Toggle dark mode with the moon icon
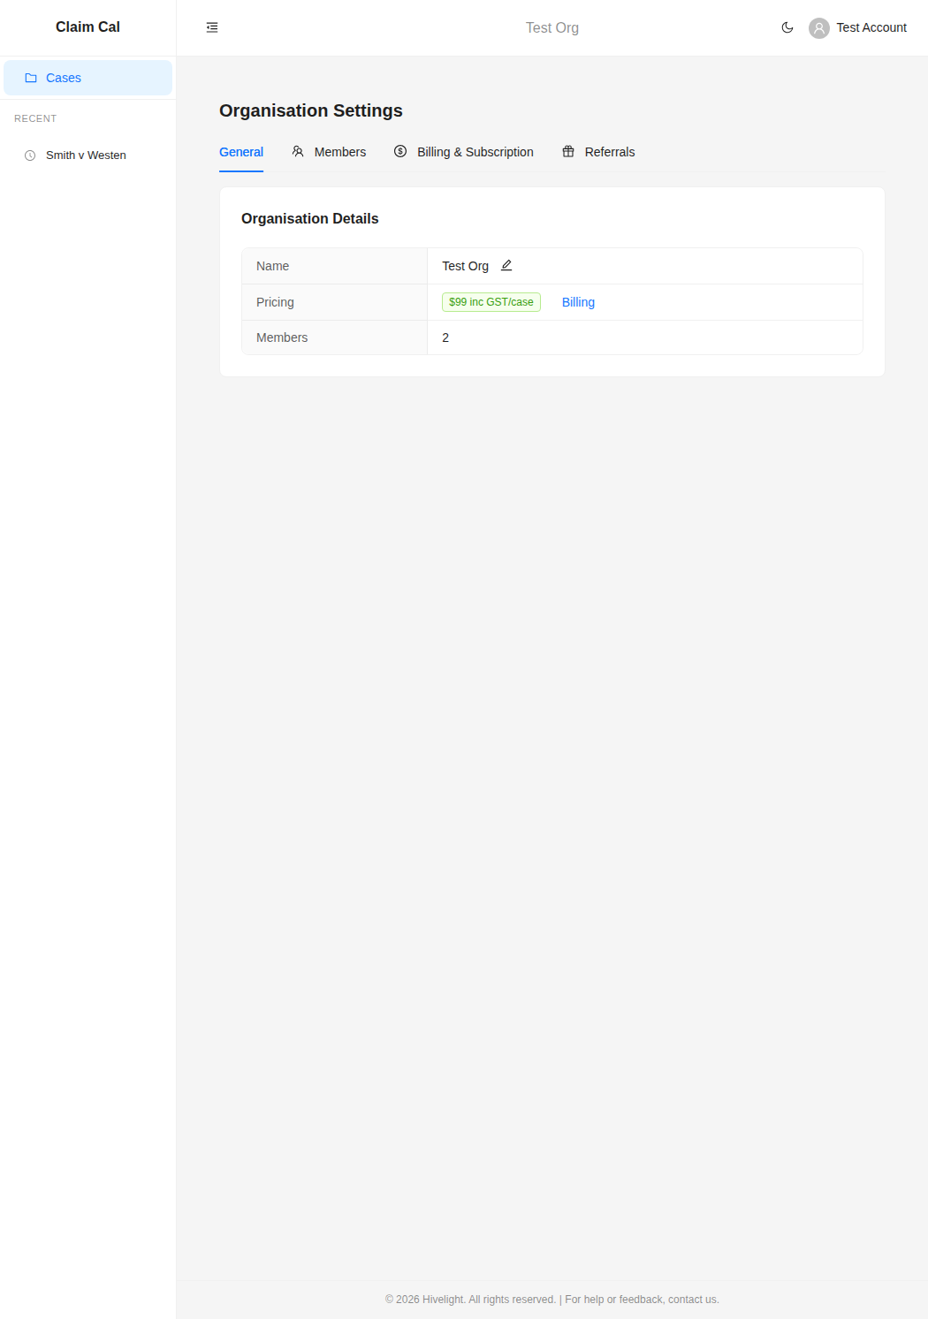This screenshot has width=928, height=1319. (787, 27)
